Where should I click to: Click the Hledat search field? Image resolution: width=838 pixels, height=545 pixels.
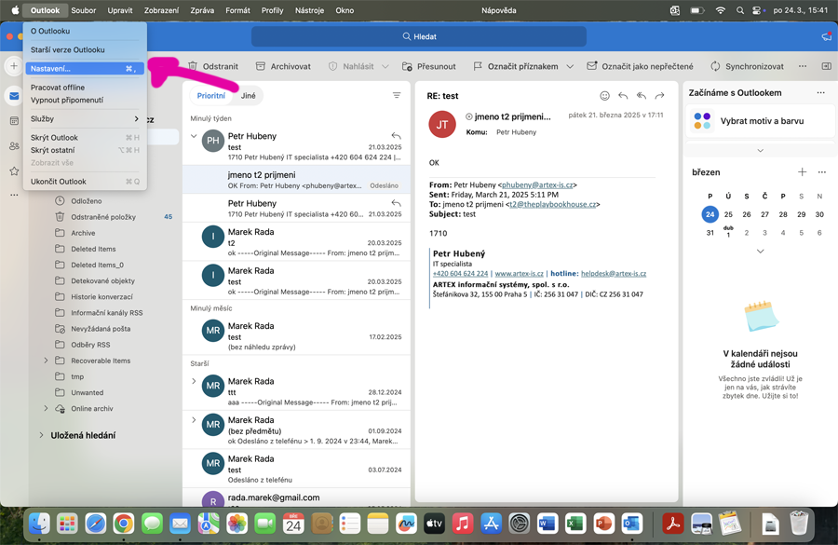419,36
